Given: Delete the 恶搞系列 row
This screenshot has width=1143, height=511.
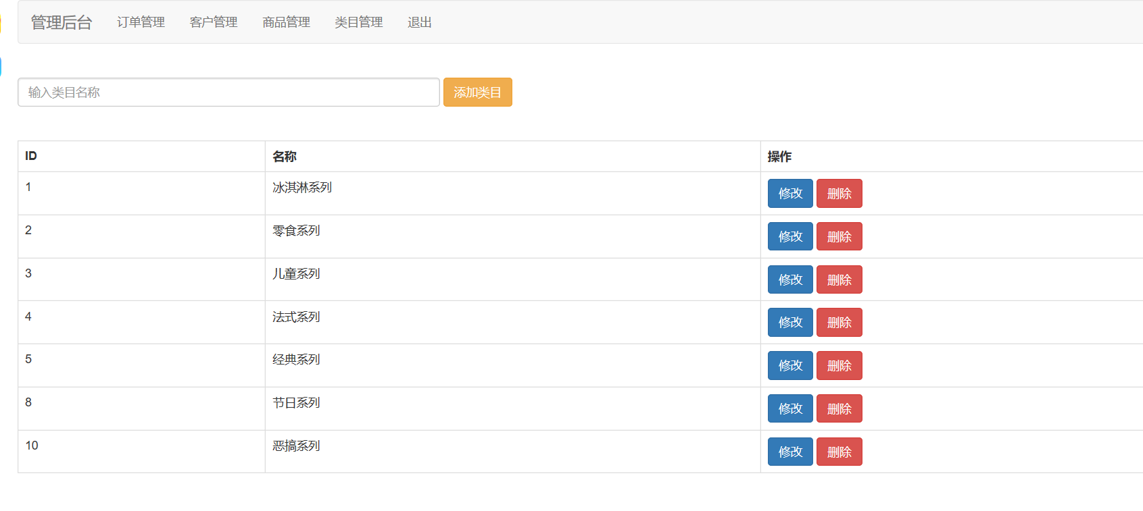Looking at the screenshot, I should pyautogui.click(x=839, y=452).
